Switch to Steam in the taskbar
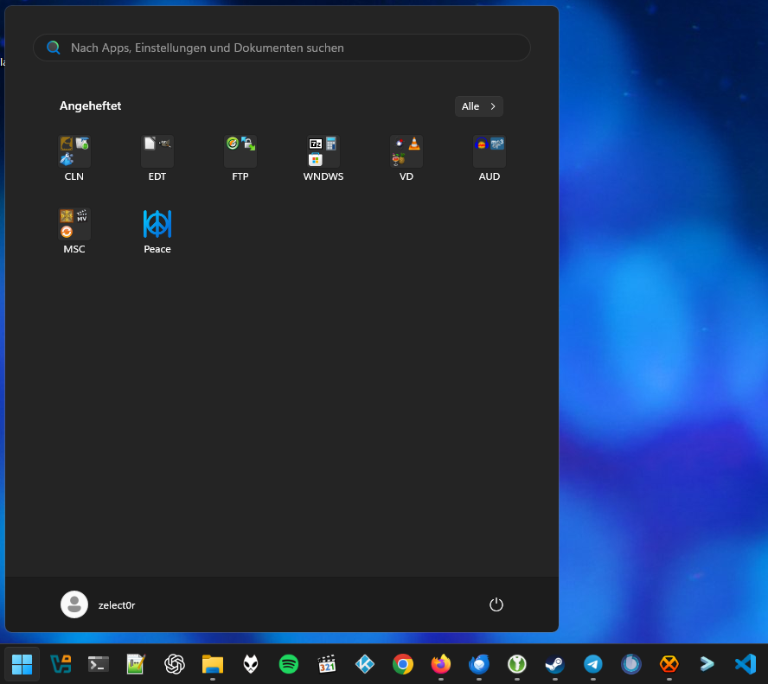 pos(555,664)
